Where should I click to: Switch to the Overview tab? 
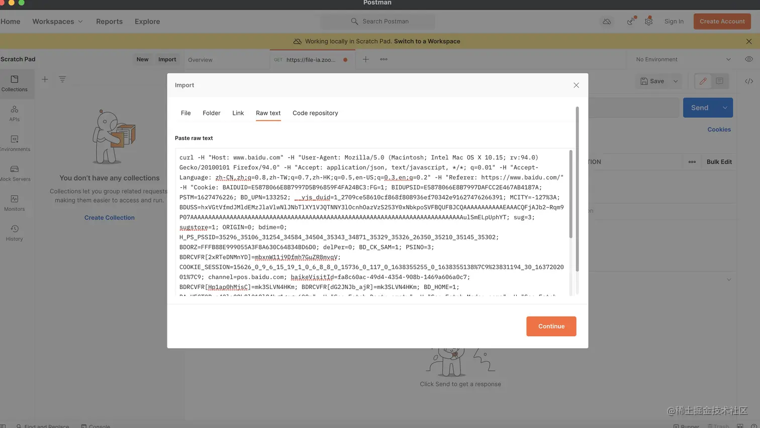200,60
